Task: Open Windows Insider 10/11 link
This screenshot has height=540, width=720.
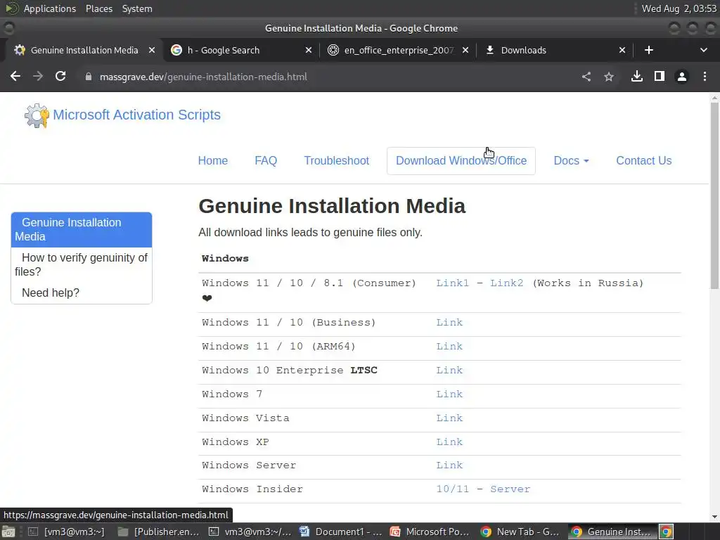Action: coord(452,489)
